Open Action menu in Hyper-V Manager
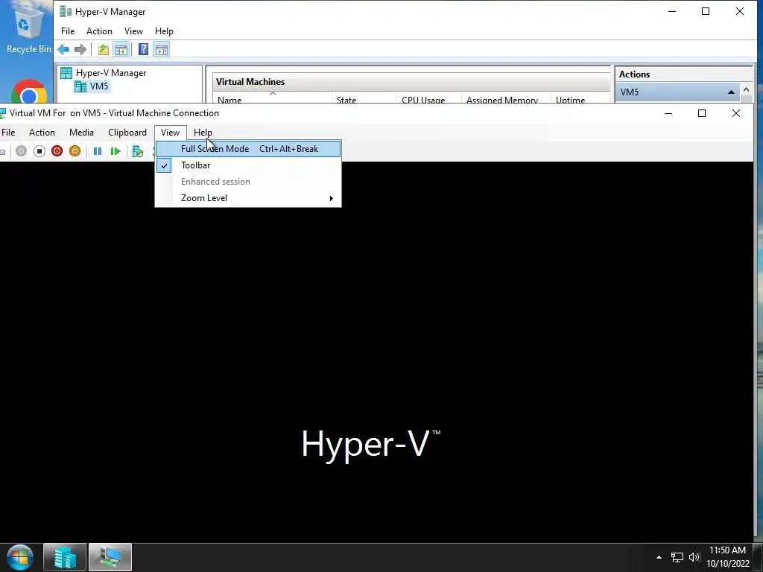The image size is (763, 572). click(99, 31)
